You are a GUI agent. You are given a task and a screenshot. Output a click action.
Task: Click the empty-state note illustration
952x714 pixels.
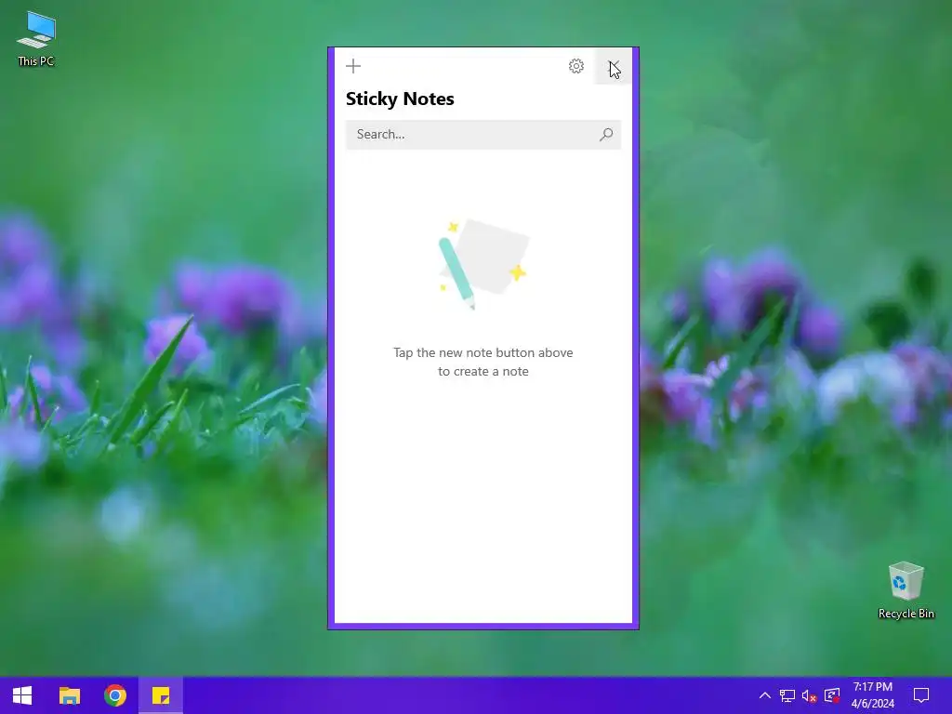[483, 265]
